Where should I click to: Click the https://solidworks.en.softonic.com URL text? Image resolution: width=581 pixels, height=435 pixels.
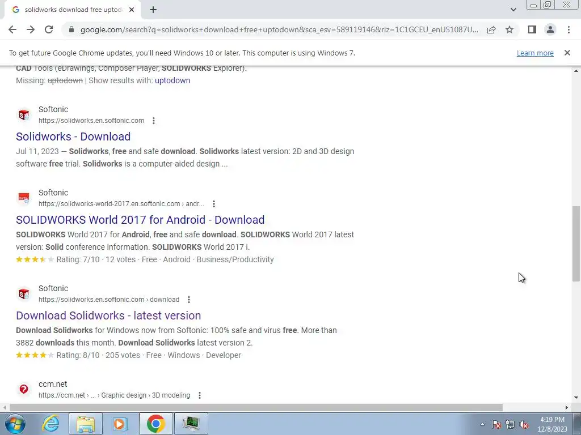91,121
